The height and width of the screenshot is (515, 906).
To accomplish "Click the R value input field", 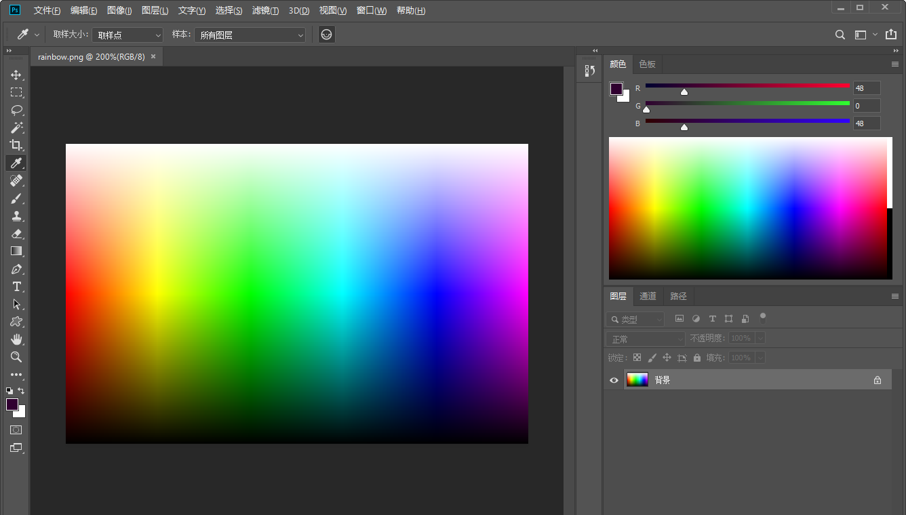I will point(867,88).
